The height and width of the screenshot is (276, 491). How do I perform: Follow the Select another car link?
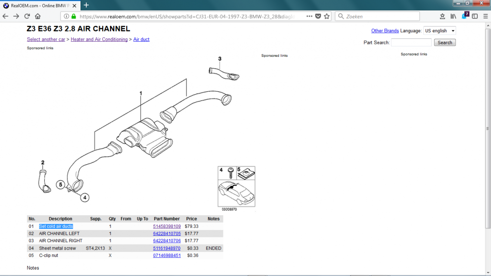46,39
